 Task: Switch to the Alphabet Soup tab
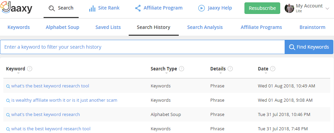pyautogui.click(x=62, y=27)
